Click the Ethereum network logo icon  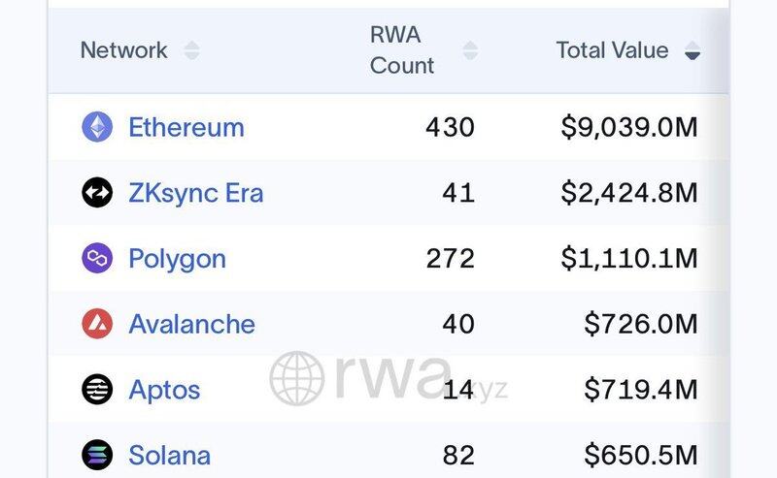pyautogui.click(x=97, y=127)
